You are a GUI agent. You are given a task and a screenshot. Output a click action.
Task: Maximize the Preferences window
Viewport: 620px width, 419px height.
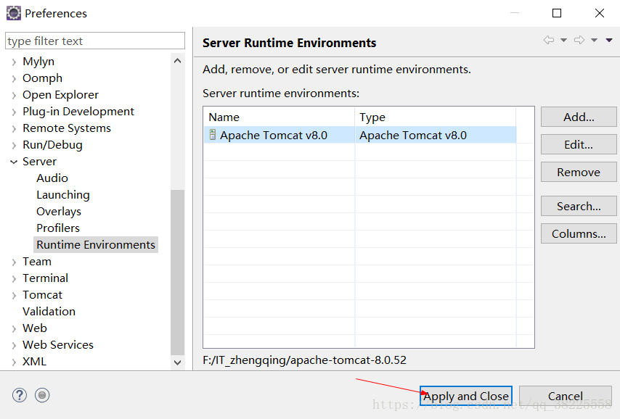pos(557,13)
